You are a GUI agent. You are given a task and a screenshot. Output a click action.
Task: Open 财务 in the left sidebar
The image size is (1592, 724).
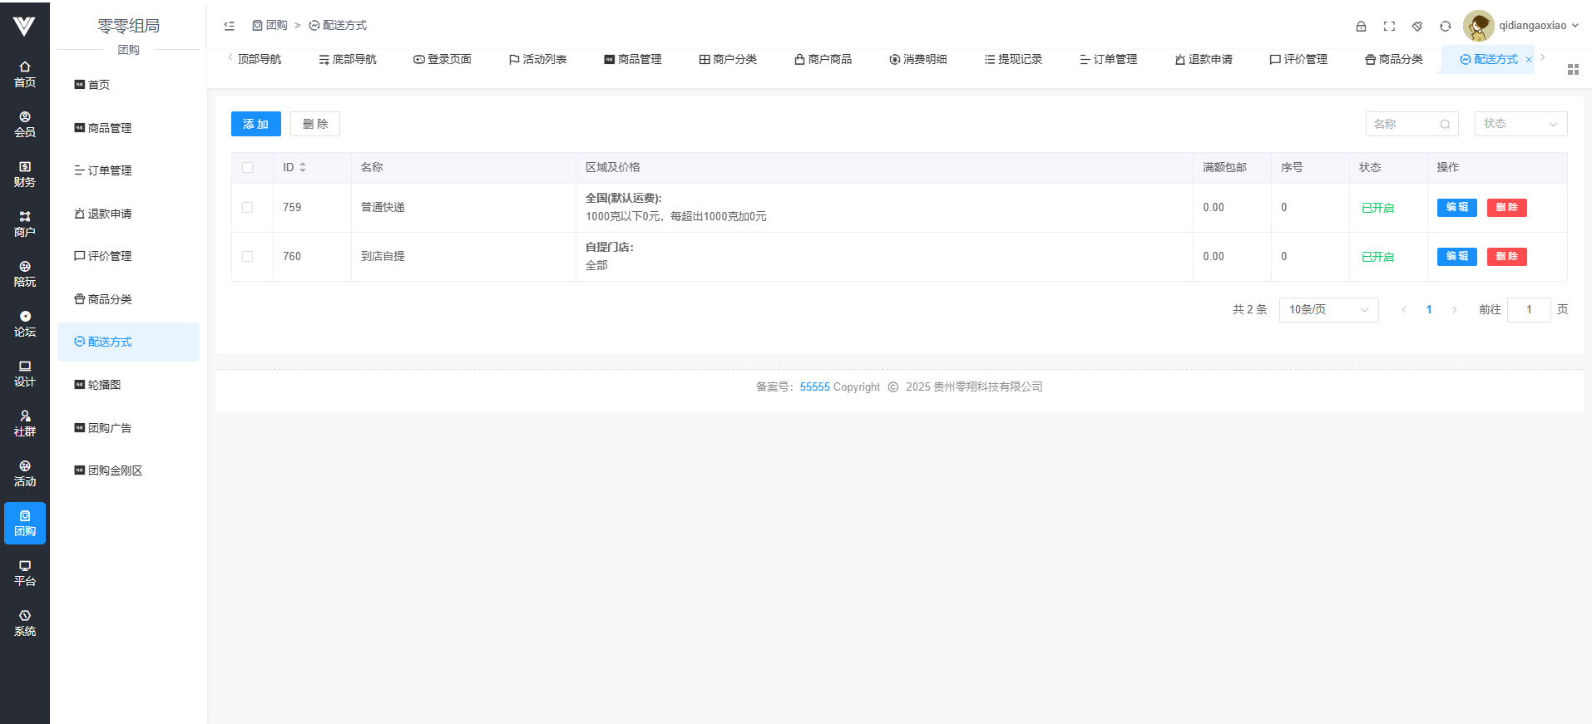coord(25,175)
